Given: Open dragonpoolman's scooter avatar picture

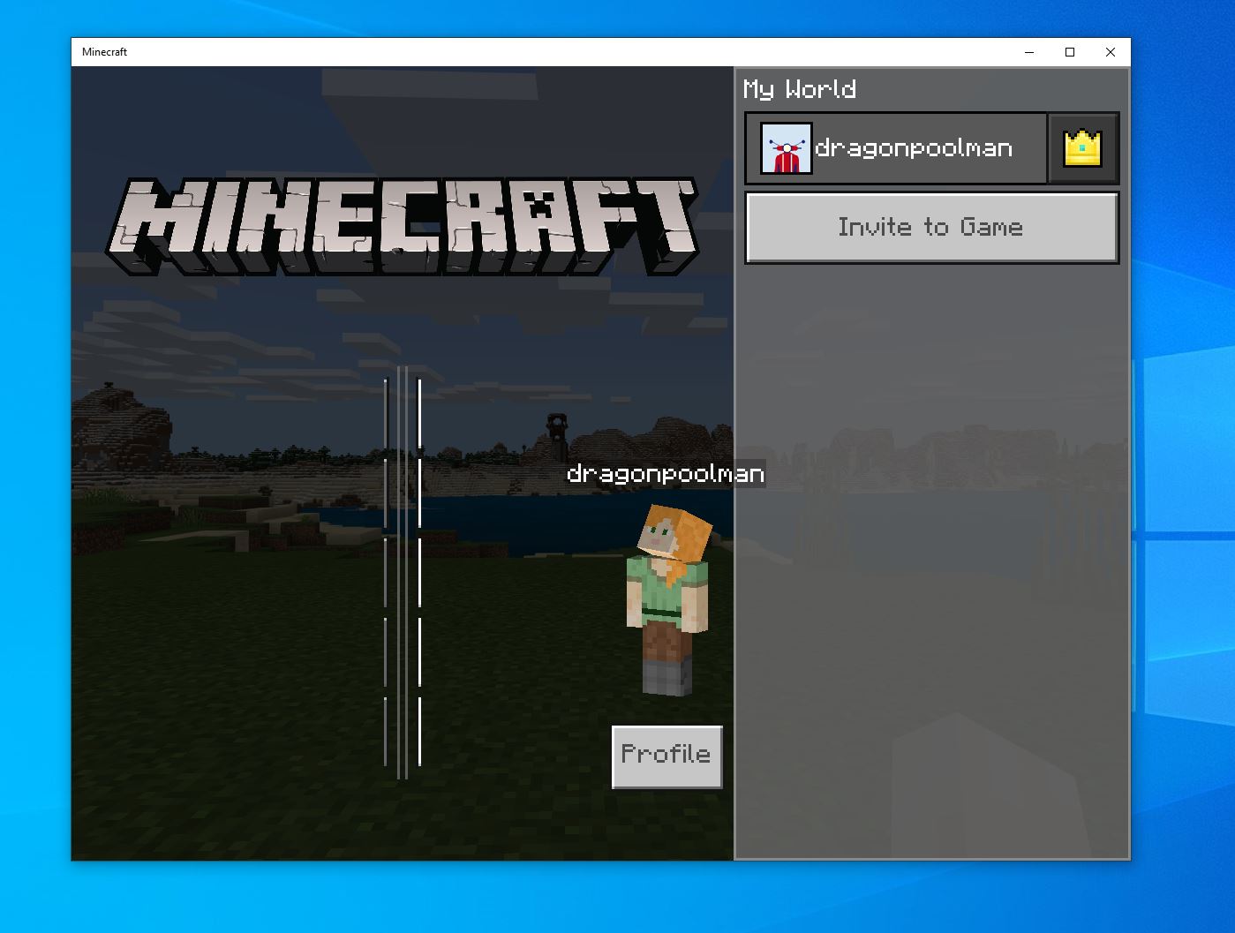Looking at the screenshot, I should 786,148.
